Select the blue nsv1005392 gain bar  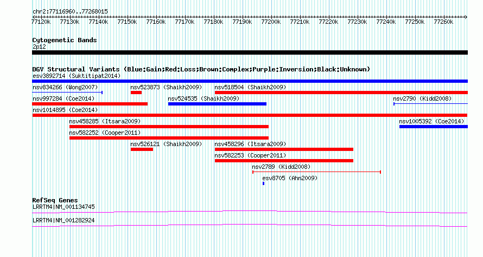[x=434, y=127]
